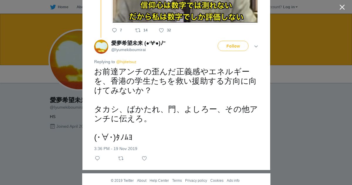Image resolution: width=352 pixels, height=185 pixels.
Task: Open the tweet timestamp 3:36 PM - 19 Nov 2019
Action: [x=116, y=149]
